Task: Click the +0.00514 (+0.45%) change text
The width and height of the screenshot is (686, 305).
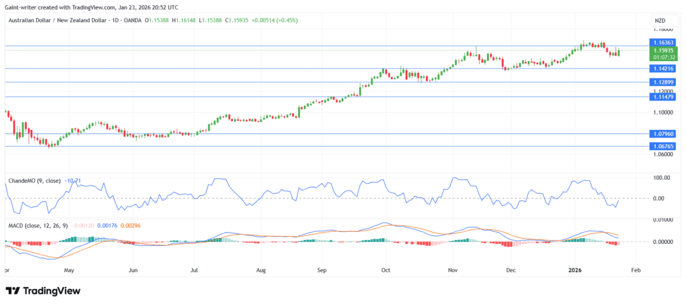Action: [274, 21]
